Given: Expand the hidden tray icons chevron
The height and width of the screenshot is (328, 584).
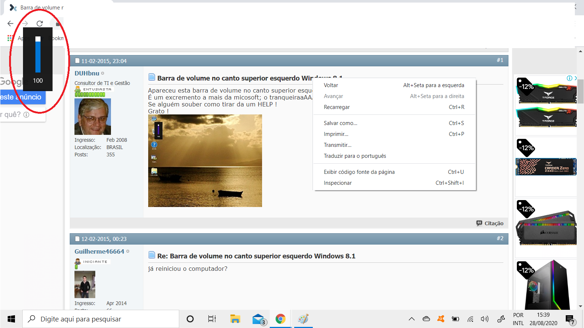Looking at the screenshot, I should (412, 319).
